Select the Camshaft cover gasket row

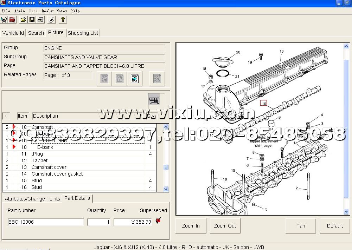pos(57,174)
